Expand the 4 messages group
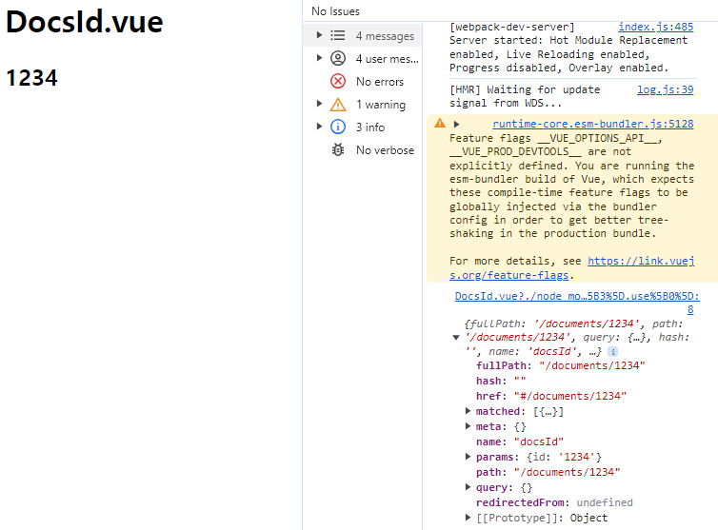The image size is (718, 530). [x=319, y=35]
